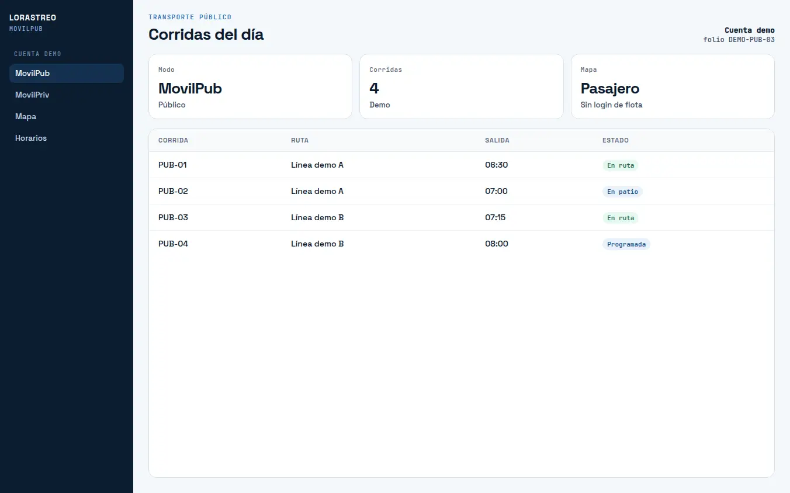Click the ESTADO column header

coord(615,141)
